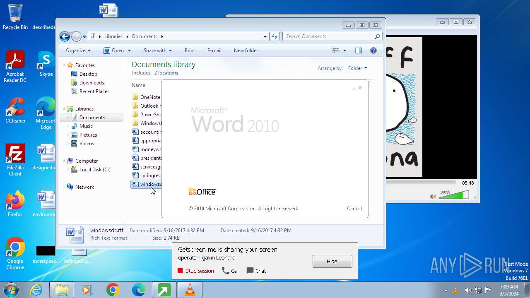
Task: Show hidden tray icons arrow
Action: [x=446, y=290]
